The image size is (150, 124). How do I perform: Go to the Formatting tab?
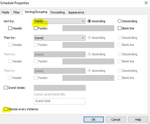click(x=58, y=12)
